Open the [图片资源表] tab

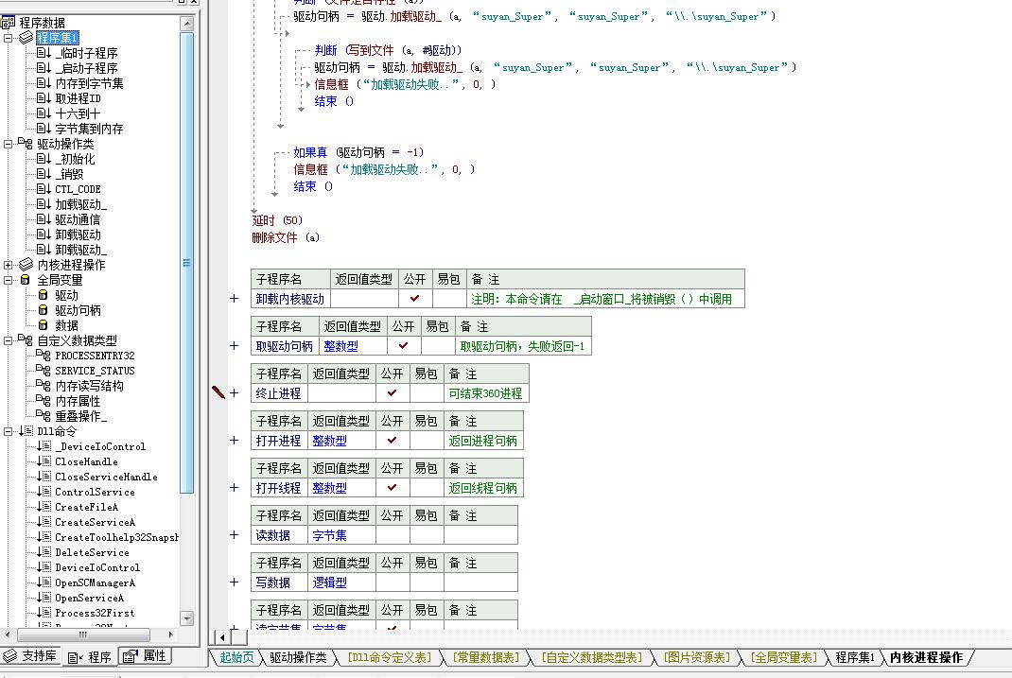pos(698,657)
